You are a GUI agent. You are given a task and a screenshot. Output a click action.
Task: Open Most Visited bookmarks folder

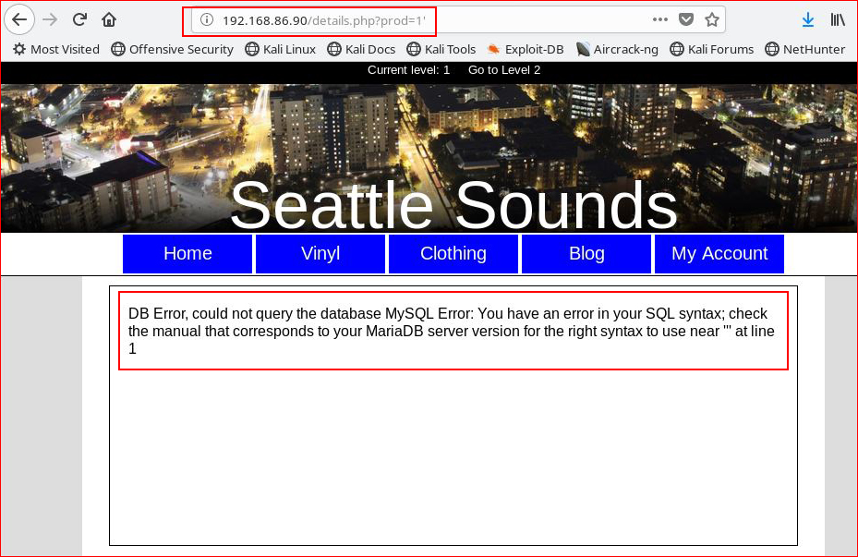point(56,49)
